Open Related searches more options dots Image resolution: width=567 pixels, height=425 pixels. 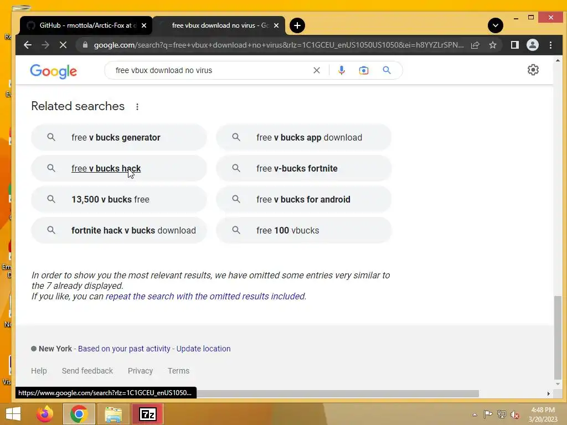pos(137,107)
